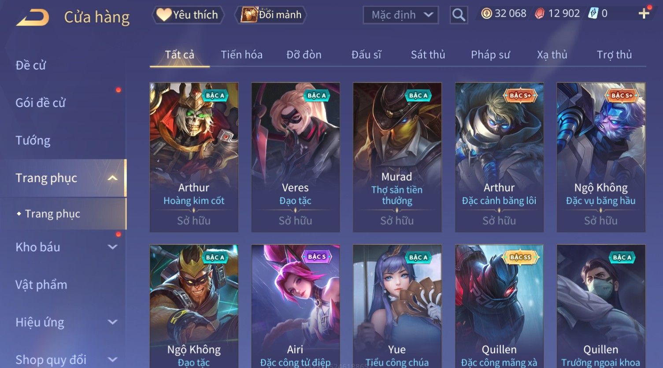Viewport: 663px width, 368px height.
Task: Open the Veres Đạo tặc skin card
Action: (295, 157)
